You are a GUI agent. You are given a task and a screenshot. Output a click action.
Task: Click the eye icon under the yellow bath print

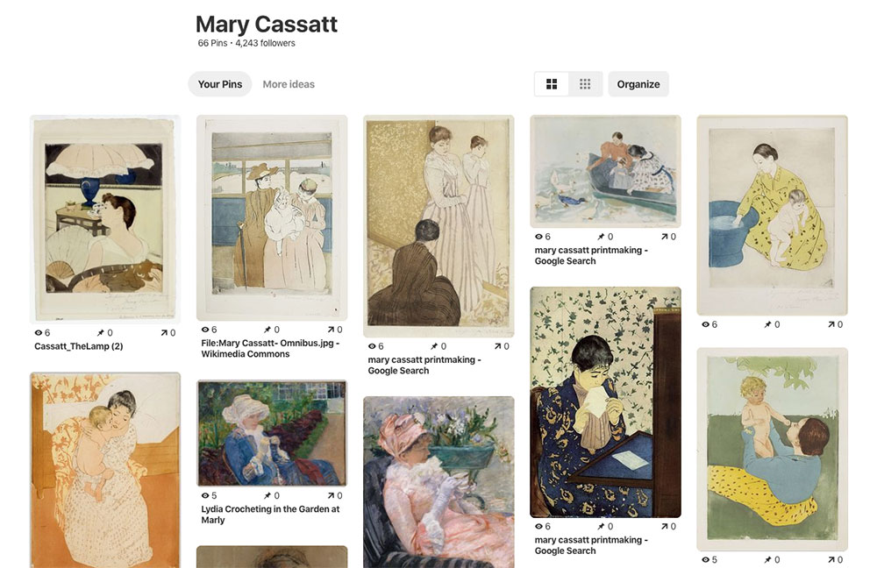706,324
